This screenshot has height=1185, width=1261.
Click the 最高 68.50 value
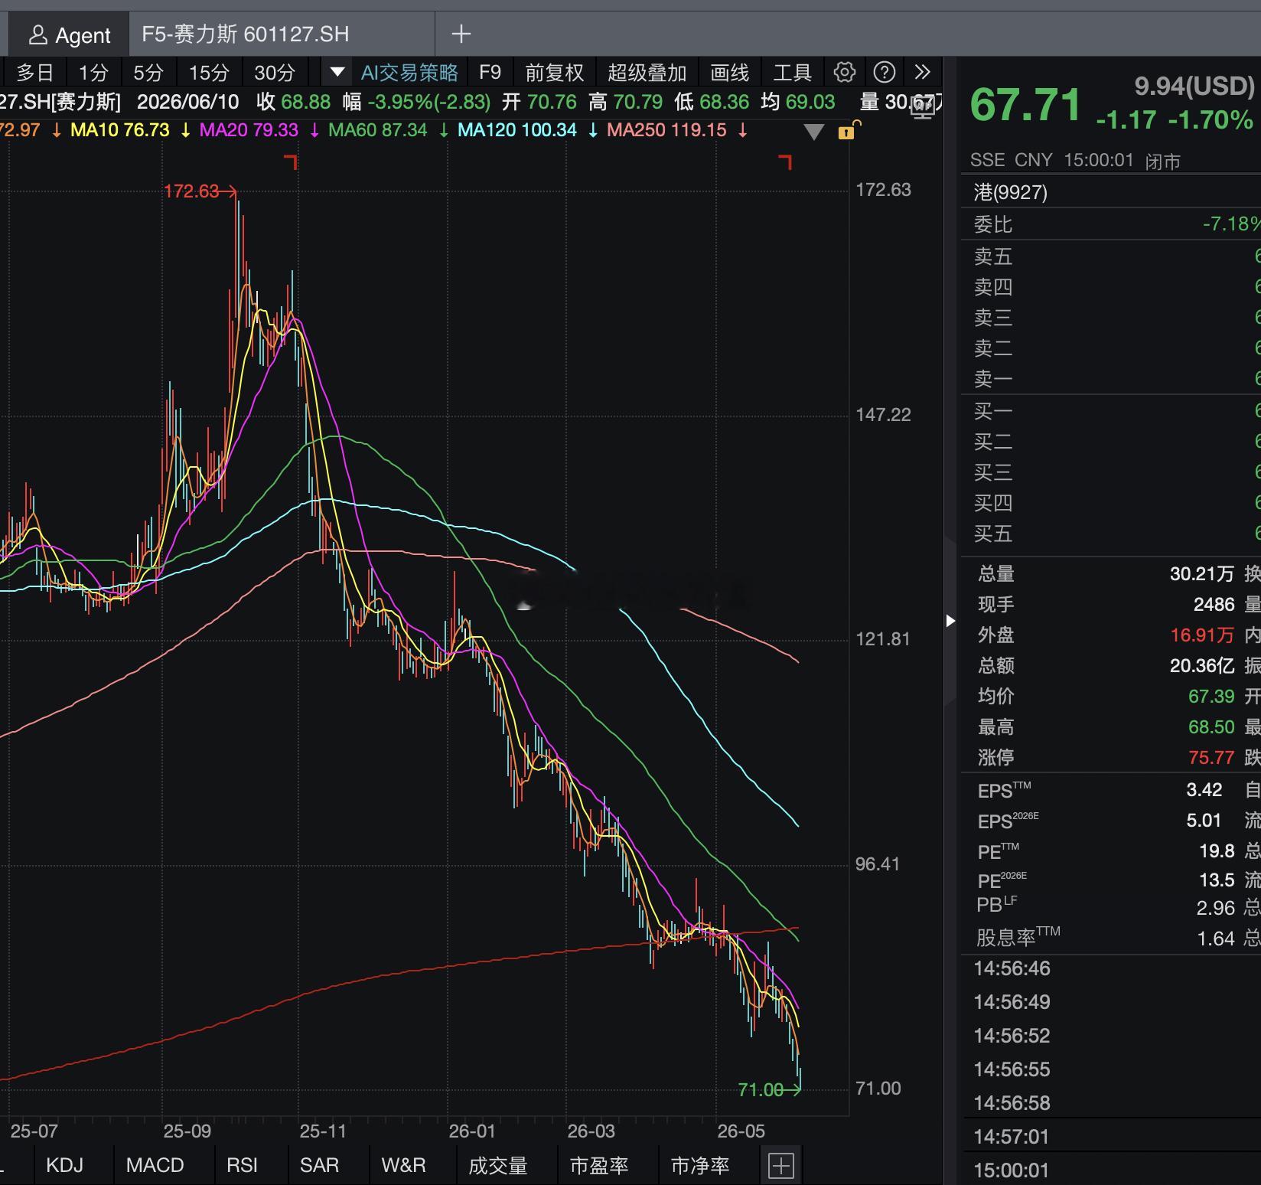[1211, 727]
